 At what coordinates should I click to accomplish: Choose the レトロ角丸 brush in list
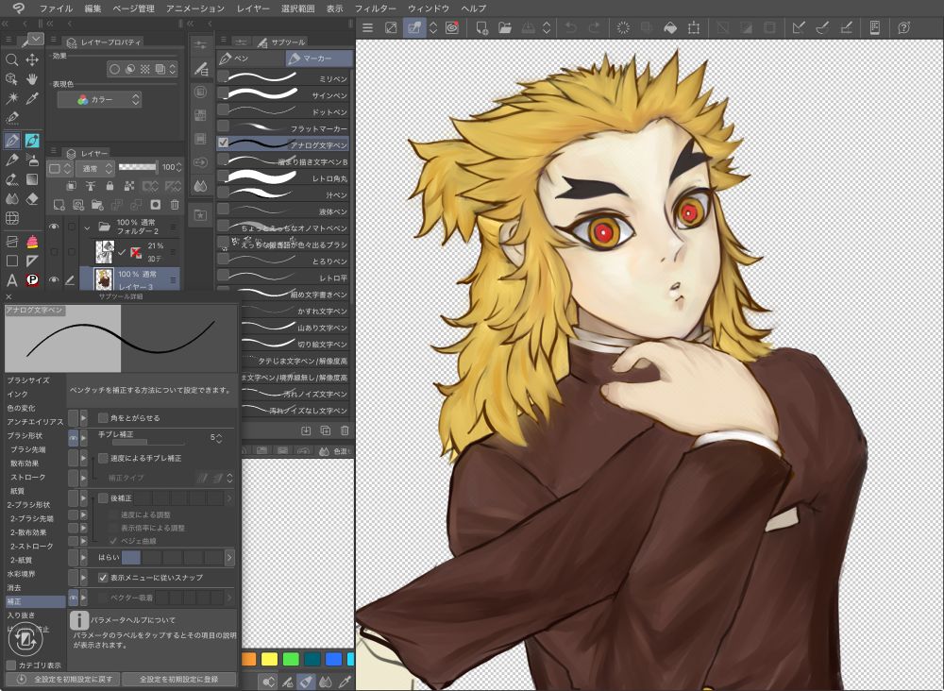click(283, 178)
